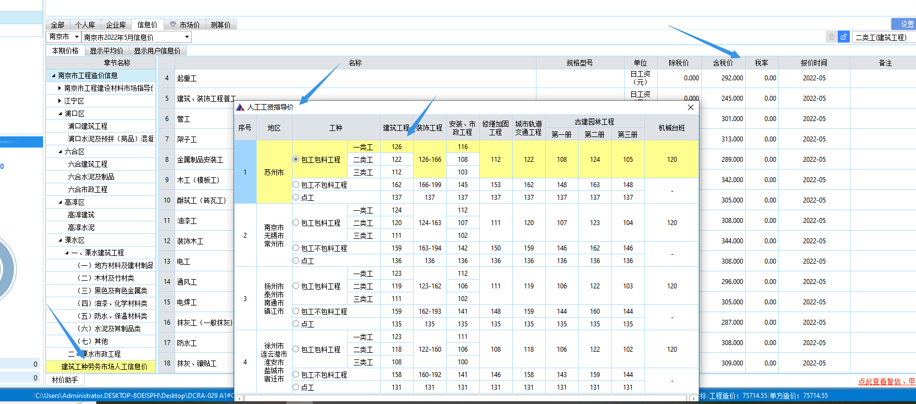916x404 pixels.
Task: Collapse the 浦口区 tree node
Action: (x=60, y=113)
